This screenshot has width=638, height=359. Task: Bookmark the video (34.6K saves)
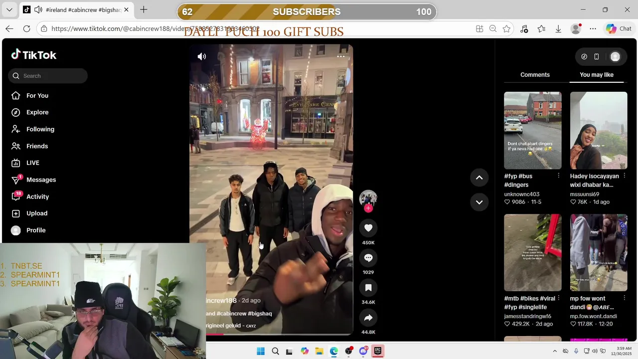point(368,288)
